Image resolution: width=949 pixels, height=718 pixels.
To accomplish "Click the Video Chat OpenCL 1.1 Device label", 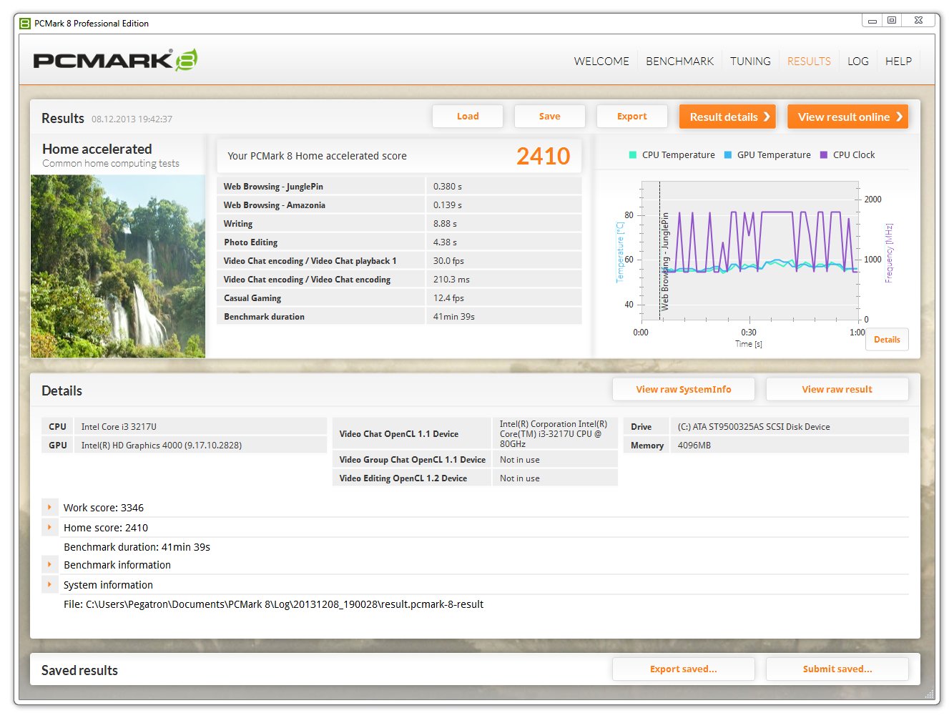I will pyautogui.click(x=399, y=434).
